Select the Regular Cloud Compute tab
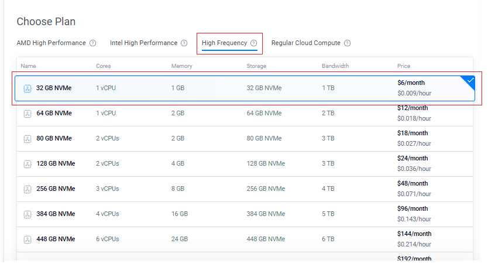This screenshot has height=274, width=488. [306, 43]
